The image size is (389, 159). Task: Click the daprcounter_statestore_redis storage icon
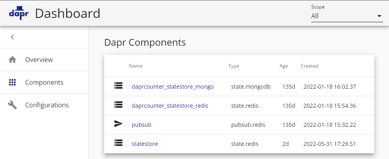[118, 105]
